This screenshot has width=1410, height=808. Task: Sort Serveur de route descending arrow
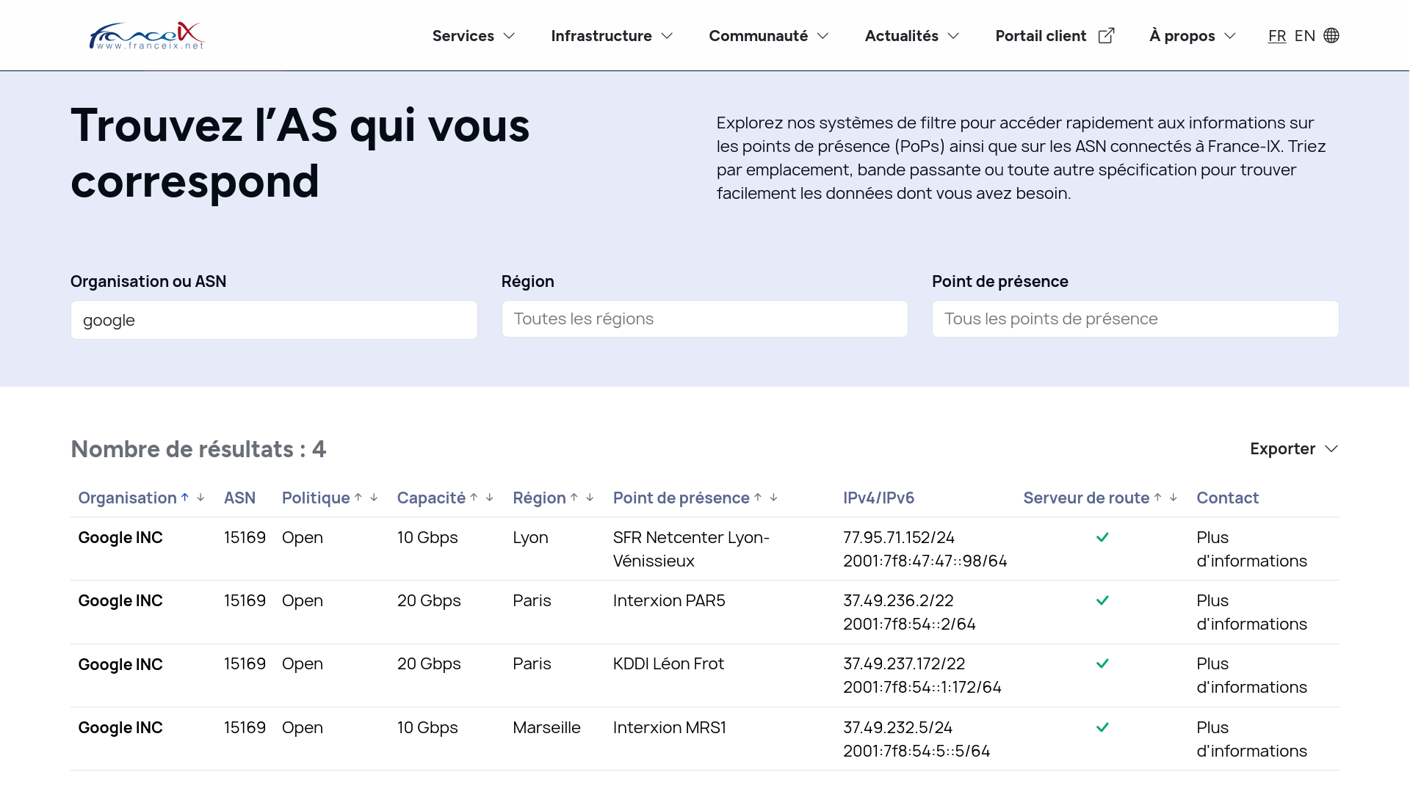click(x=1174, y=498)
